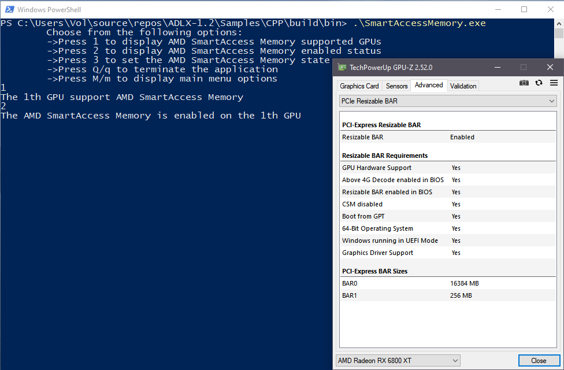
Task: Click the 'Press M/m to display main menu' line
Action: pos(162,79)
